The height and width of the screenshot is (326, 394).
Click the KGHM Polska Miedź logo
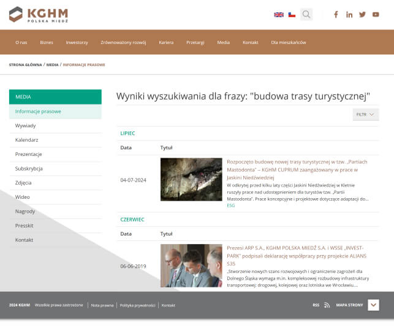click(x=39, y=15)
